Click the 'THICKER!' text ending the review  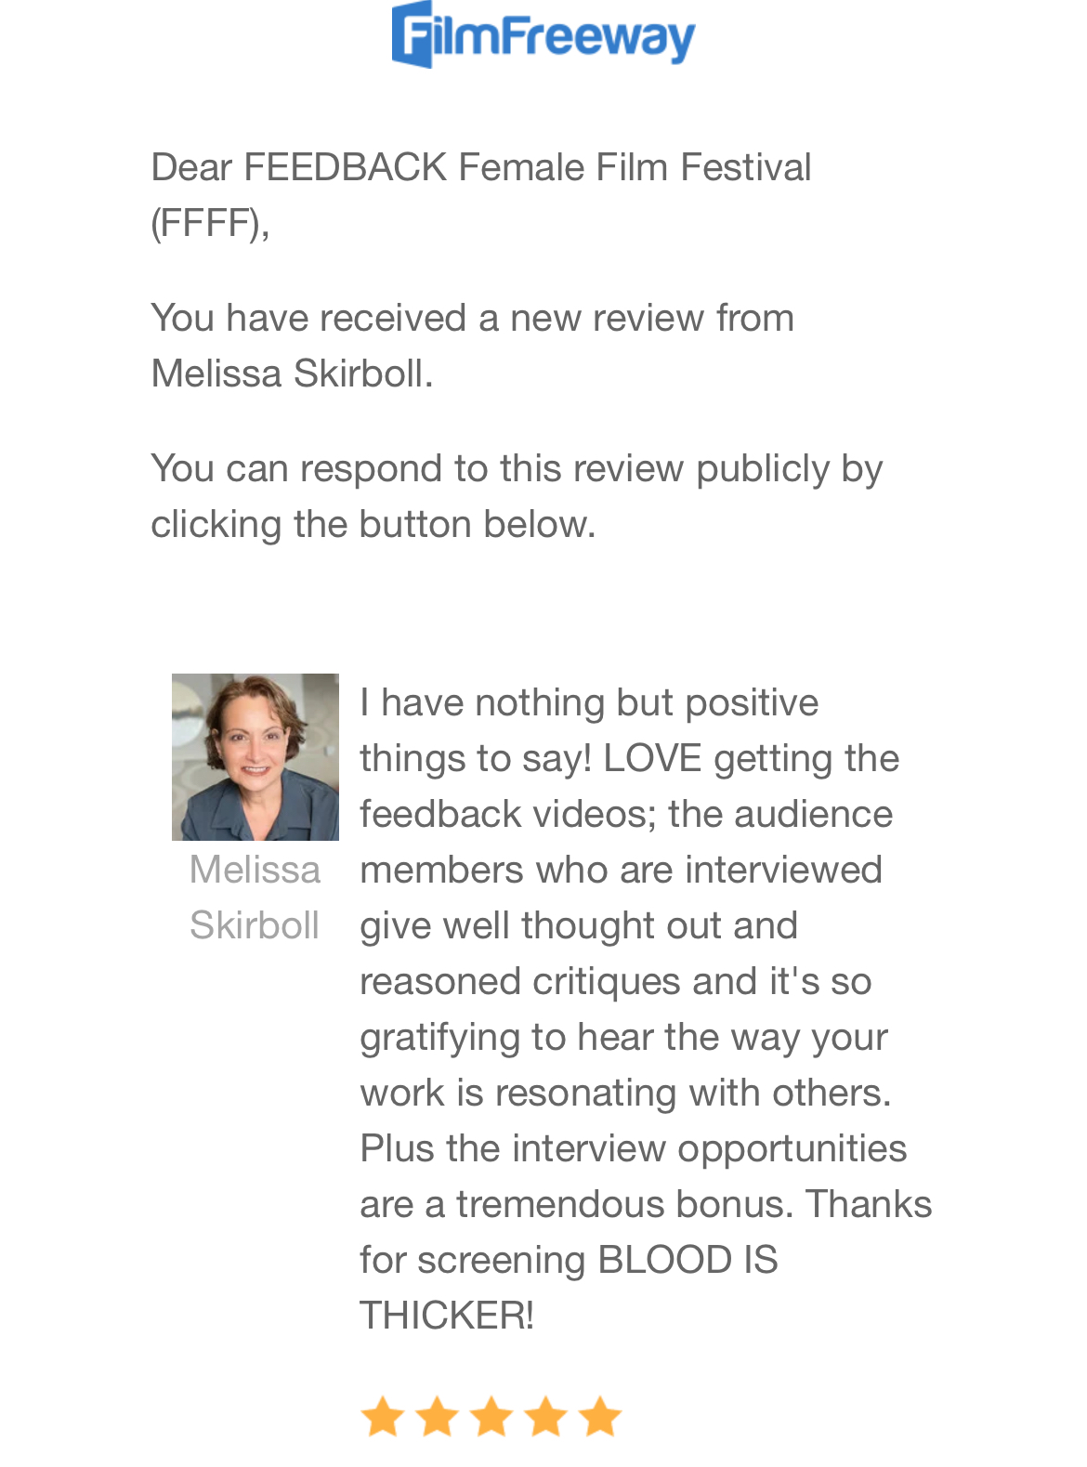tap(447, 1316)
